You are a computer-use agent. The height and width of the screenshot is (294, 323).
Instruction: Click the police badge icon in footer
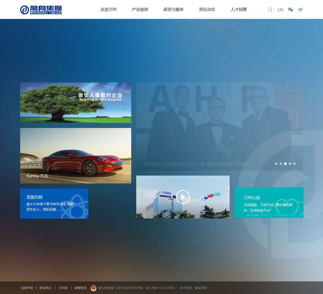(x=93, y=288)
